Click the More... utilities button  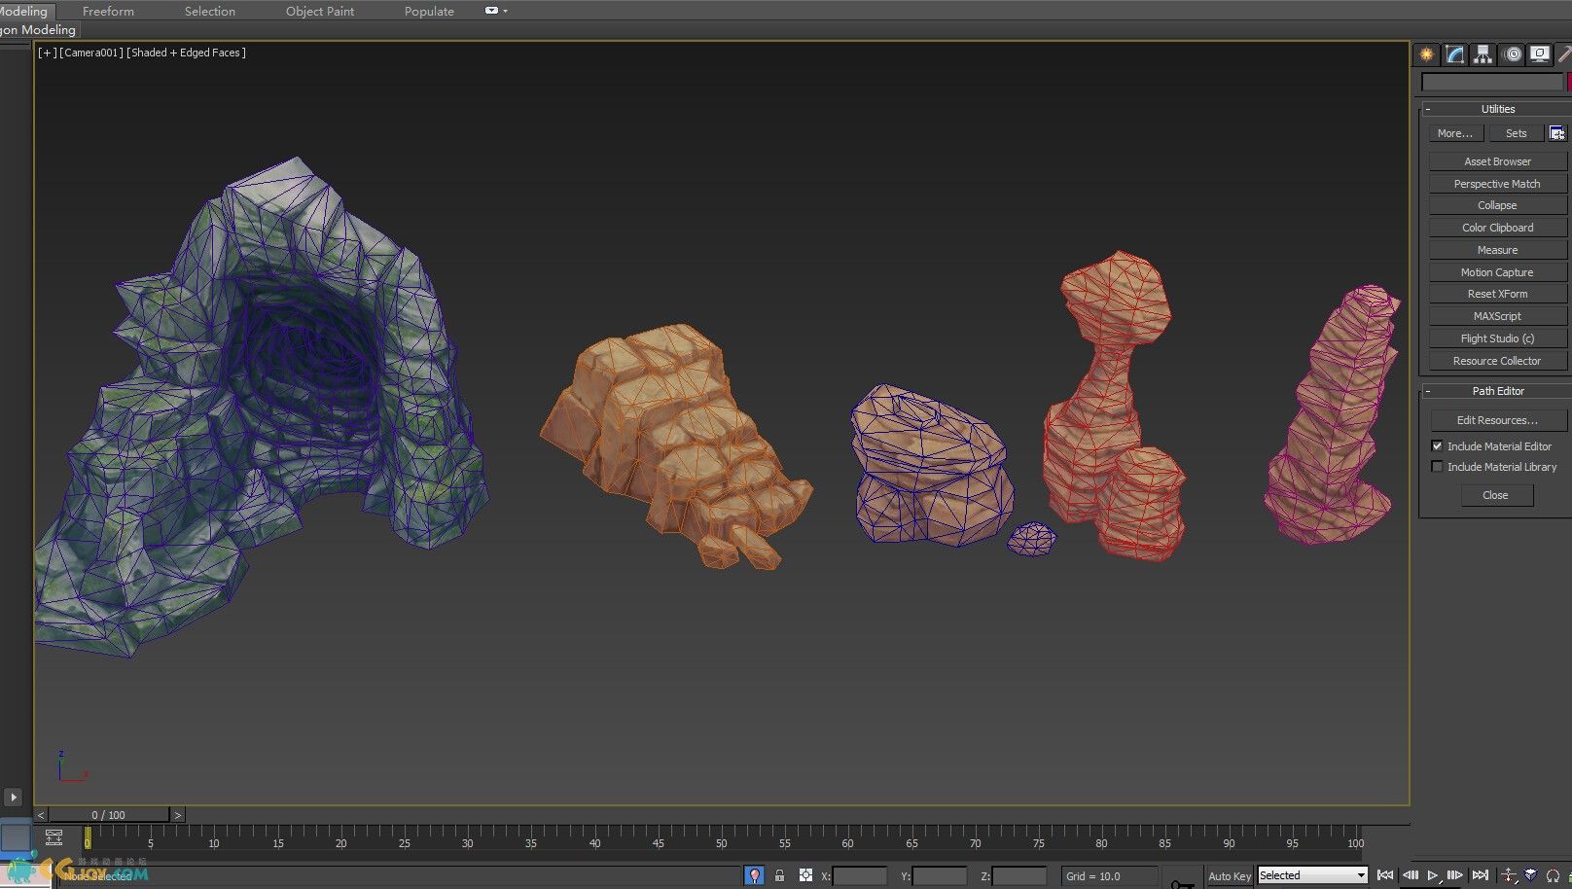(x=1455, y=133)
